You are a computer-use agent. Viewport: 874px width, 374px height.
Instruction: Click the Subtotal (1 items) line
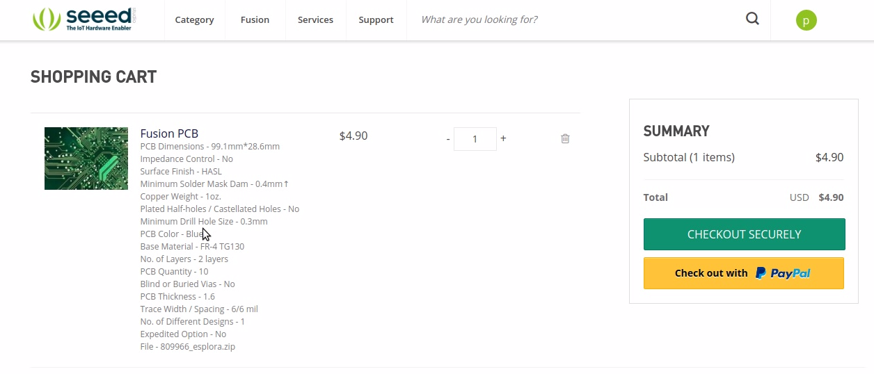(x=743, y=157)
